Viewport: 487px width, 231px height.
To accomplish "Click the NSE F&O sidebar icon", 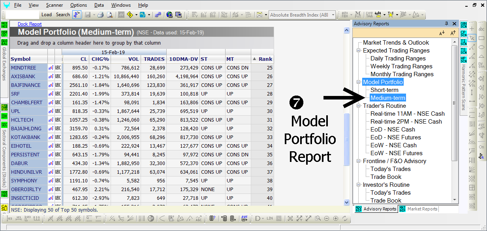I will (x=4, y=193).
